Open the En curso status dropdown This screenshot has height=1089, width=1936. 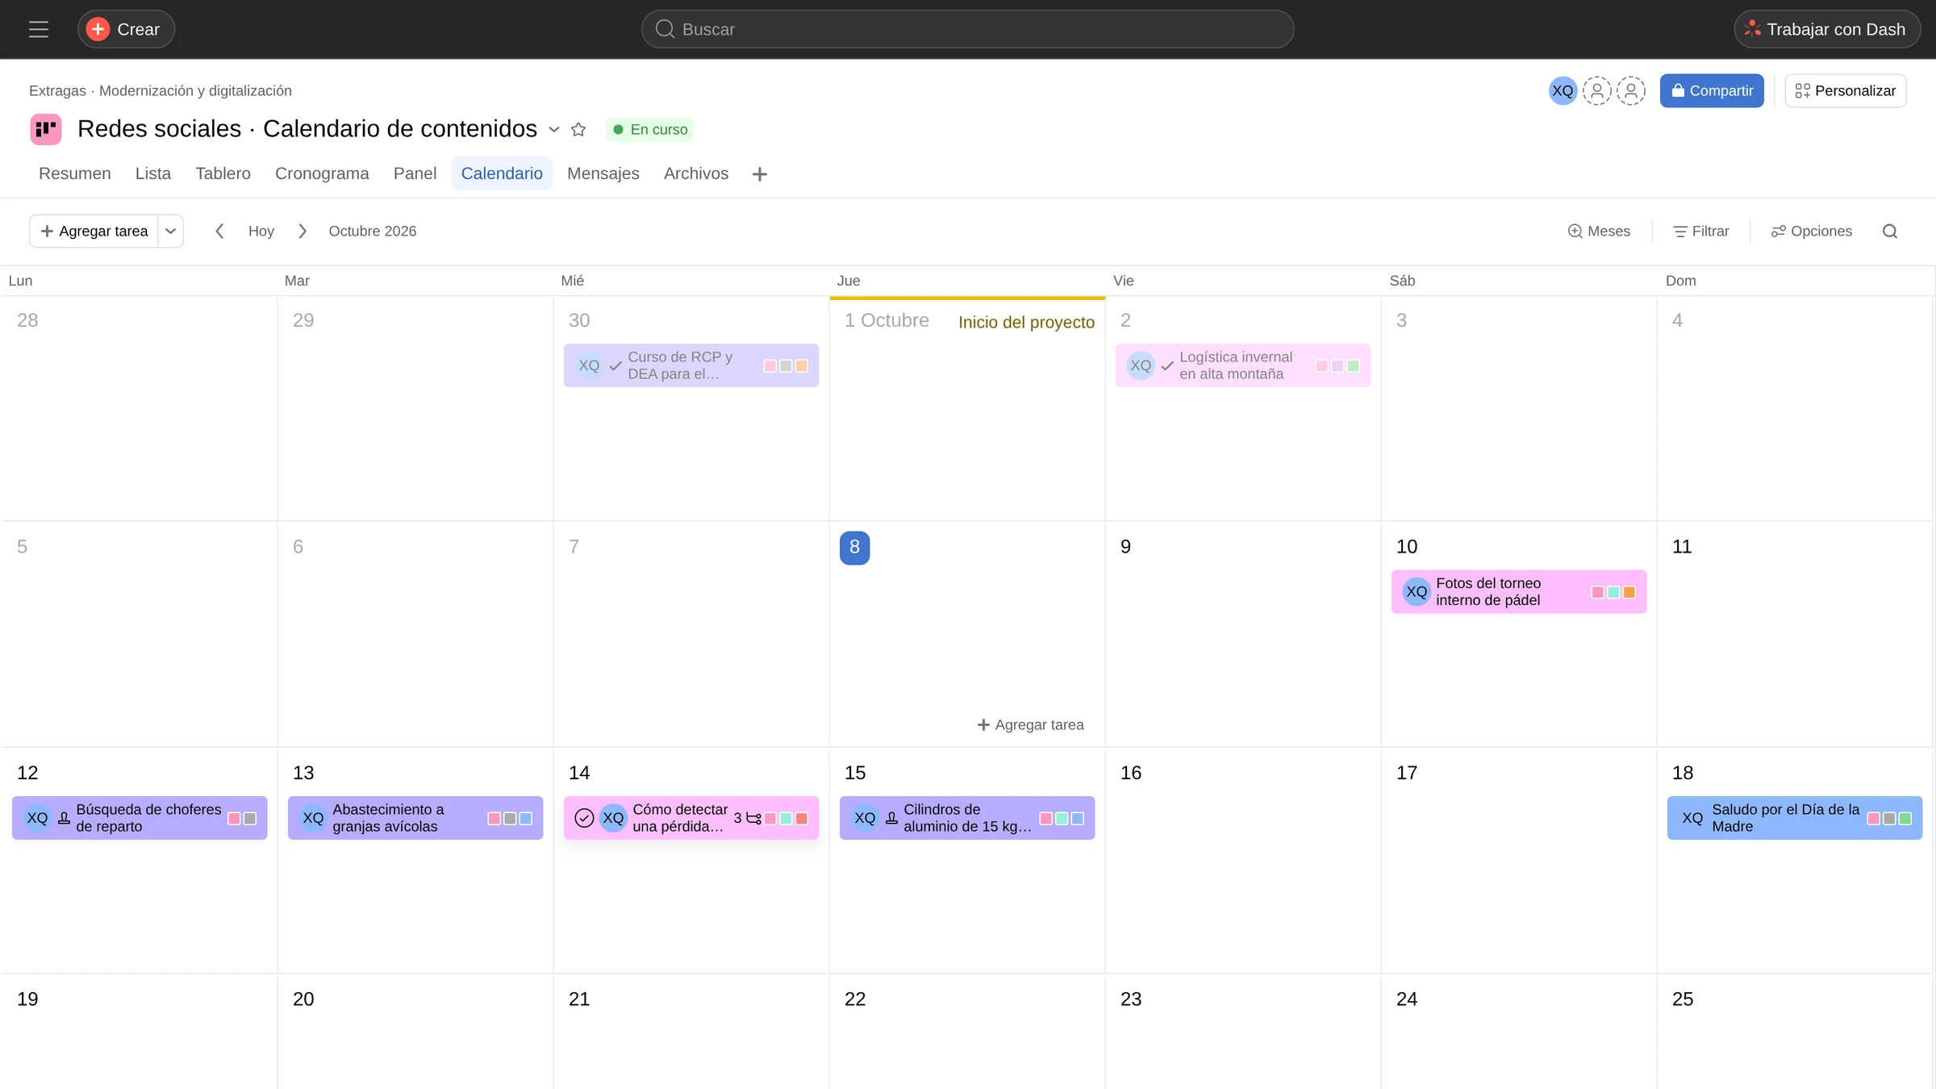click(x=649, y=130)
